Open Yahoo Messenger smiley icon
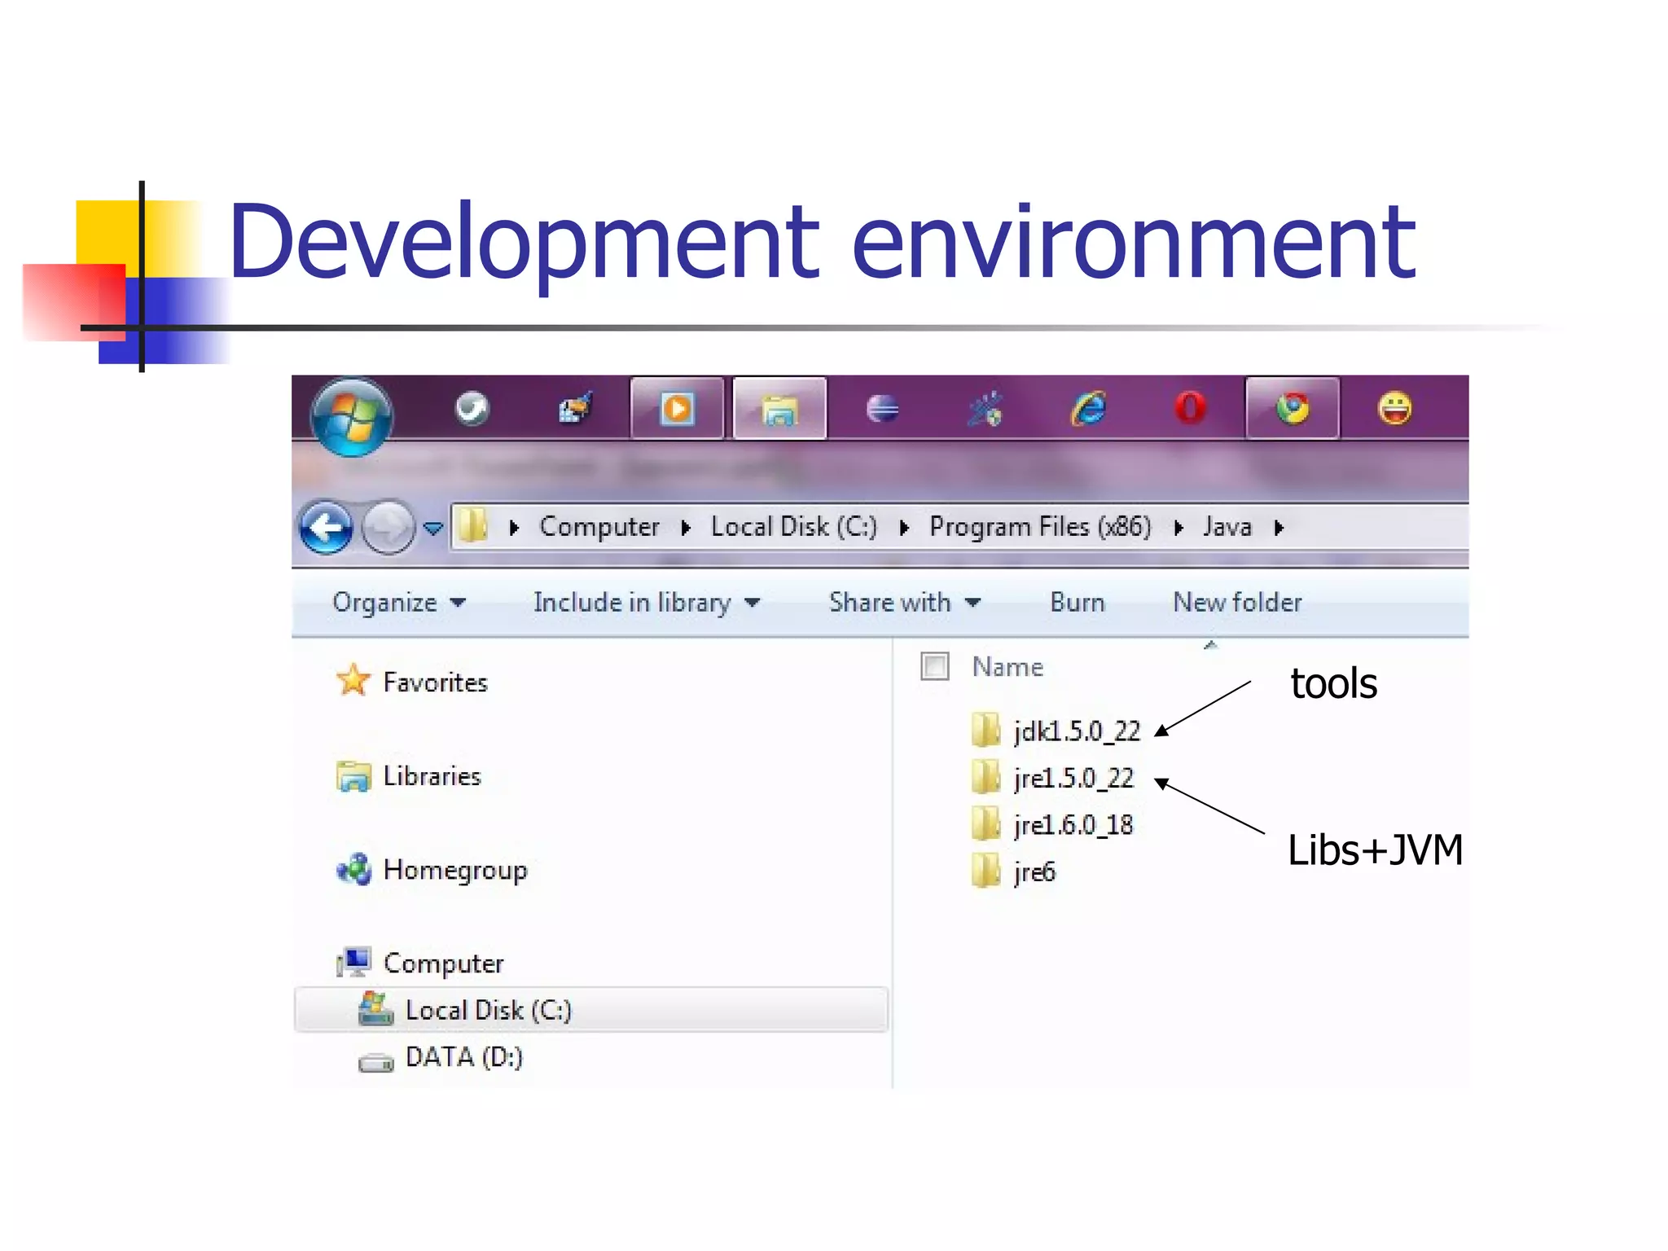This screenshot has height=1251, width=1668. 1394,409
